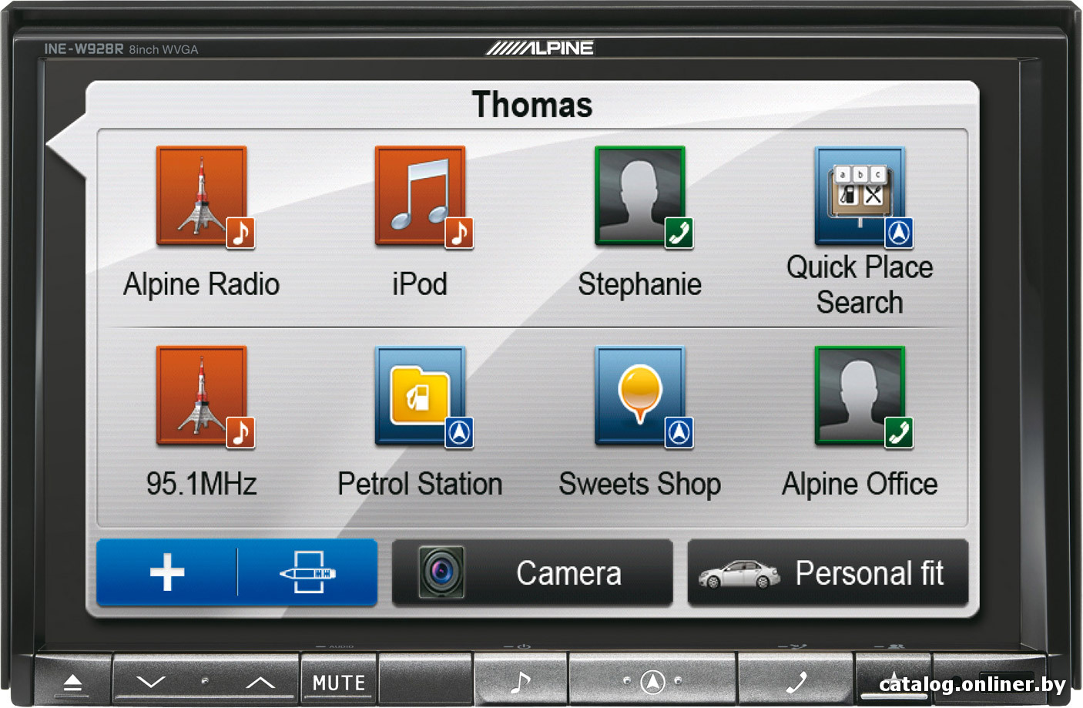Screen dimensions: 1083x708
Task: Raise volume with up chevron button
Action: tap(260, 683)
